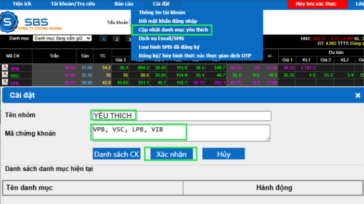Select Đăng ký/hủy hình thức xác thực OTP
Screen dimensions: 364x204
tap(195, 56)
